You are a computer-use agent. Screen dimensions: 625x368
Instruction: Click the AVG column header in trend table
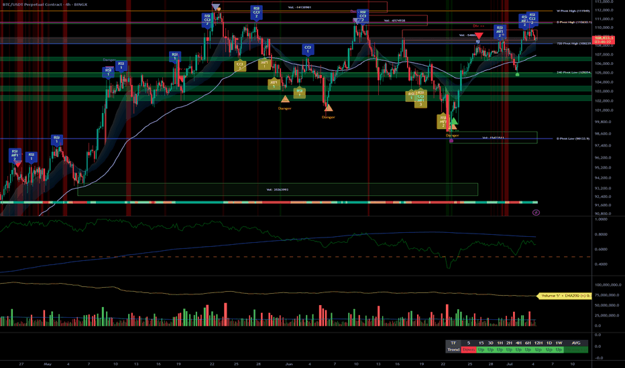pos(576,343)
